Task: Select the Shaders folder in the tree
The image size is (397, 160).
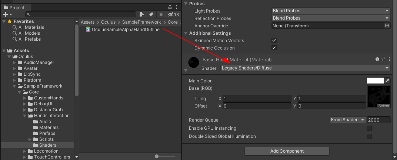Action: (47, 145)
